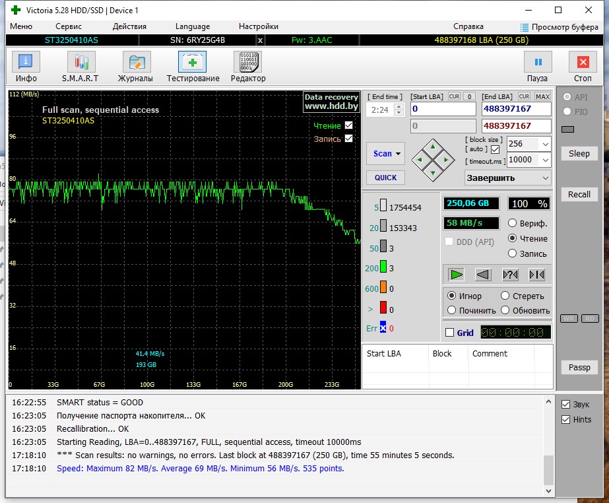Open the S.M.A.R.T attributes view

[x=80, y=67]
